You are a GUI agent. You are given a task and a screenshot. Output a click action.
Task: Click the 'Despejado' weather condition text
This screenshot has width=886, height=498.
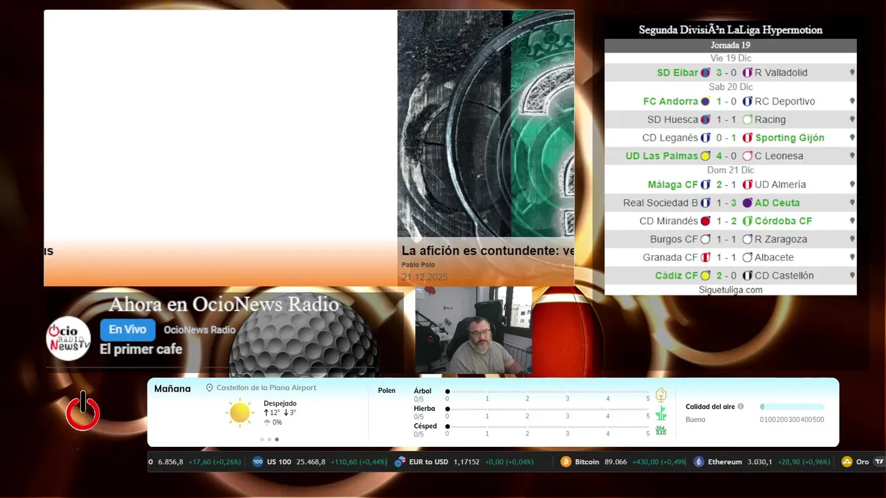point(280,403)
